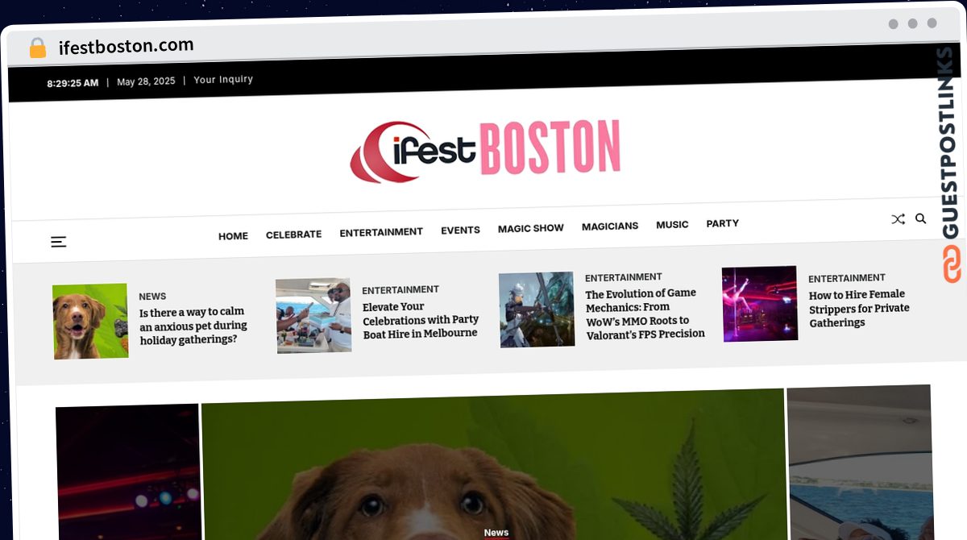This screenshot has width=967, height=540.
Task: Open the Magic Show menu item
Action: (530, 228)
